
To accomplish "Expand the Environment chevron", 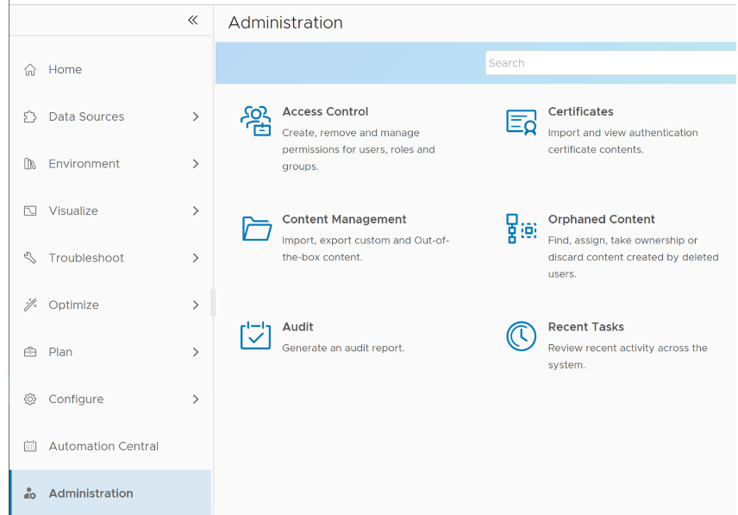I will (x=196, y=164).
